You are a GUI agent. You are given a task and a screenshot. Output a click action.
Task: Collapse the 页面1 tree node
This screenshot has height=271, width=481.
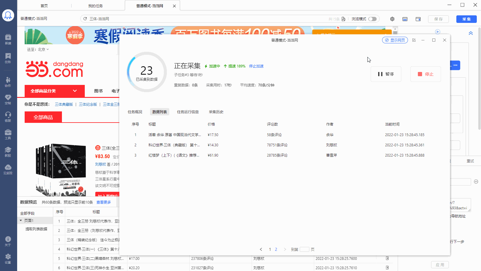(21, 221)
